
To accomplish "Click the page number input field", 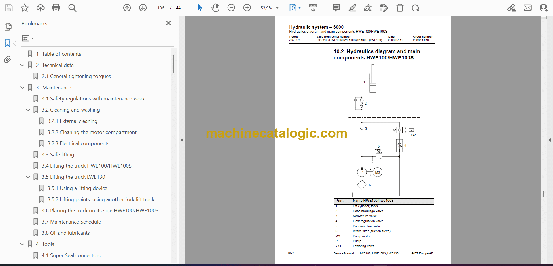I will [161, 8].
